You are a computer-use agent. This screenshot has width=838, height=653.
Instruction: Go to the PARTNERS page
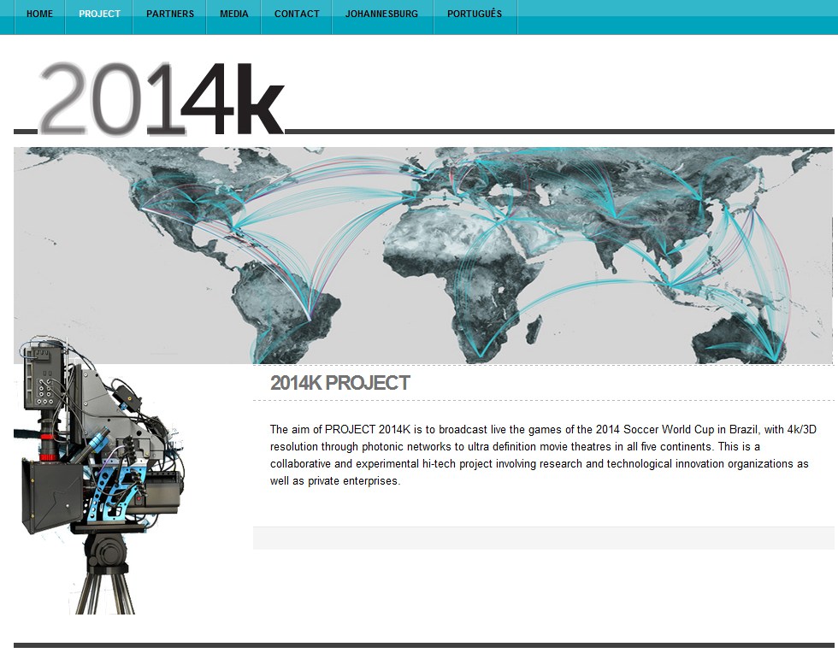[169, 14]
